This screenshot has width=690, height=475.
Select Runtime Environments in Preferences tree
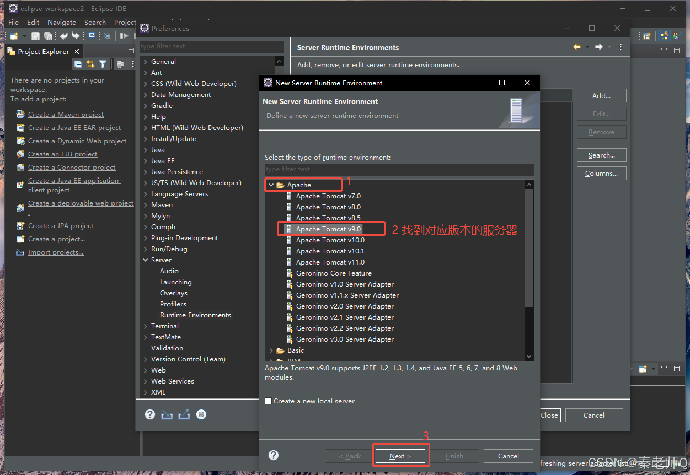coord(195,315)
